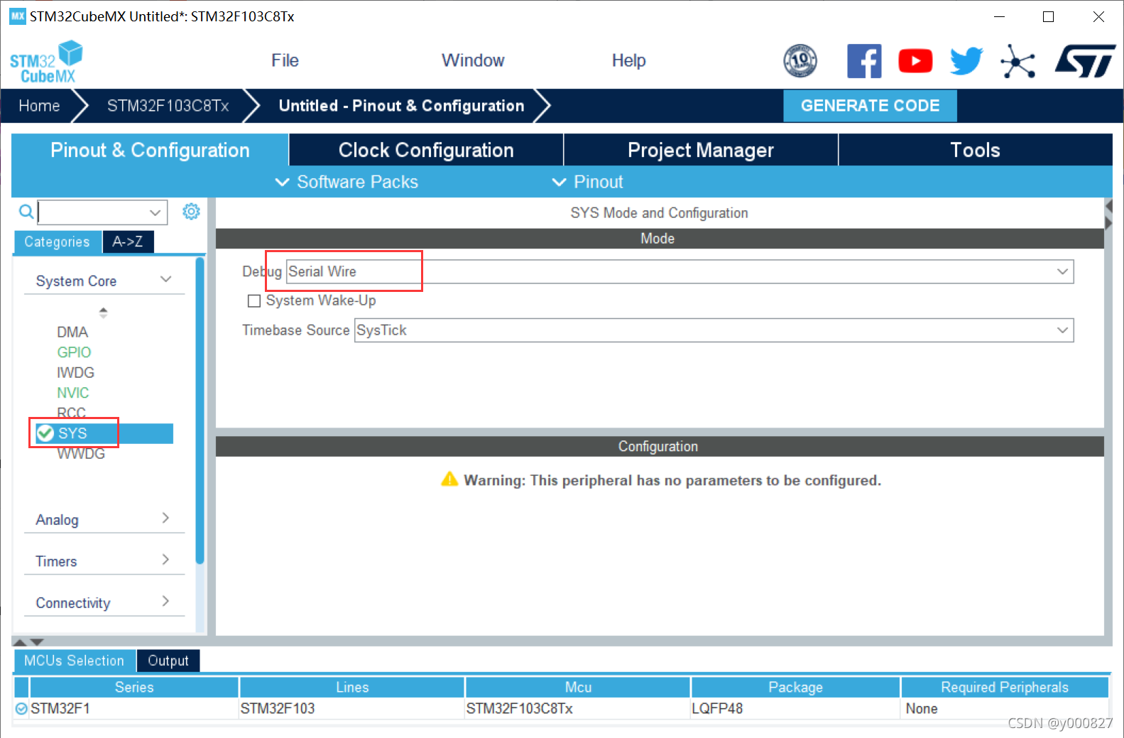Click the green check icon beside SYS
The height and width of the screenshot is (738, 1124).
(45, 433)
